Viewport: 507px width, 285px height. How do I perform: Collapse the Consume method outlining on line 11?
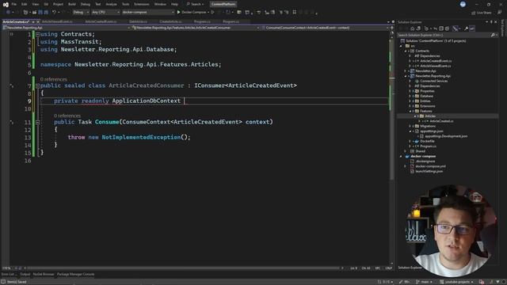(37, 122)
